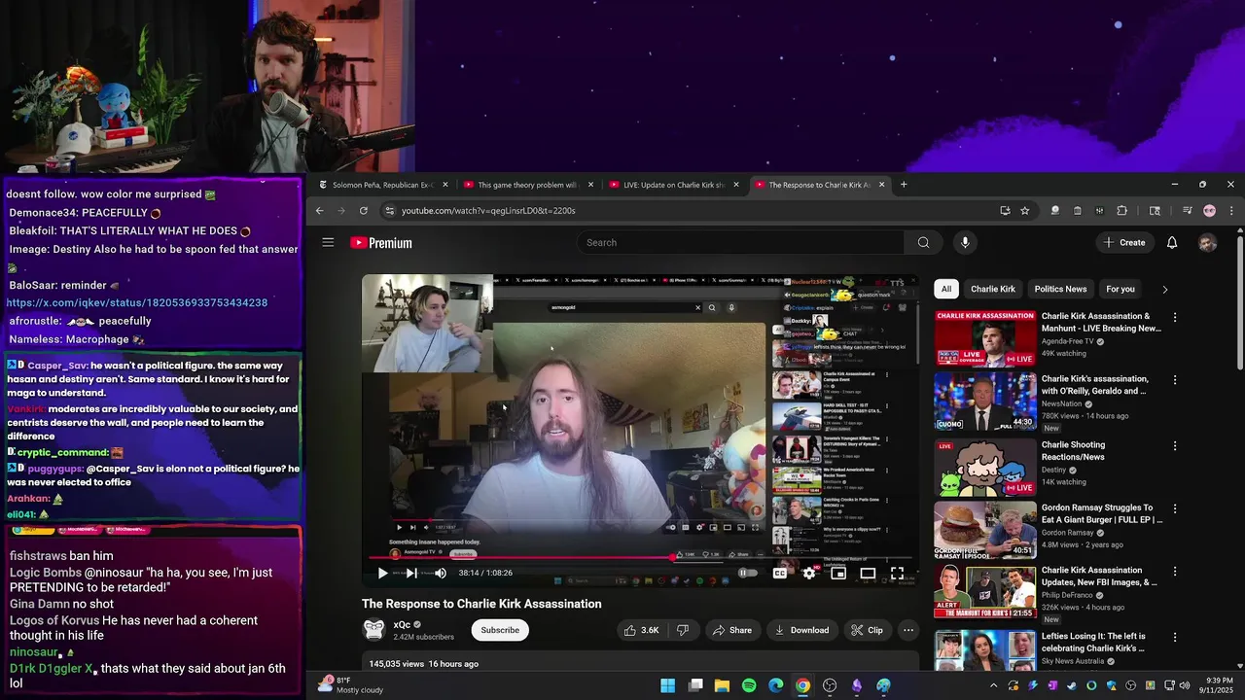The width and height of the screenshot is (1245, 700).
Task: Open Task View on the taskbar
Action: [694, 685]
